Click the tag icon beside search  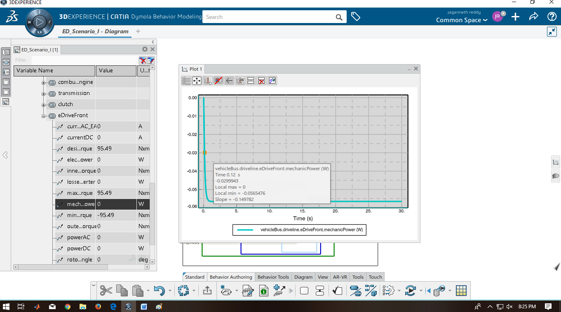click(356, 17)
